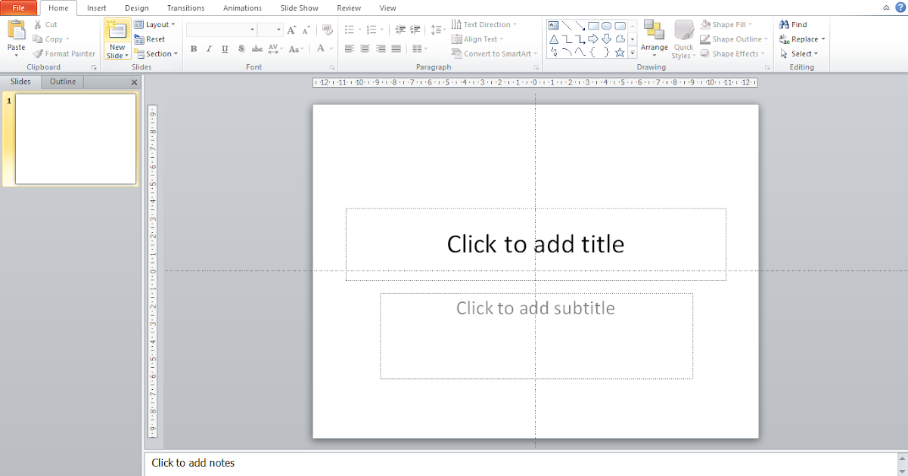Click the Clear All Formatting icon
The height and width of the screenshot is (476, 908).
click(326, 29)
